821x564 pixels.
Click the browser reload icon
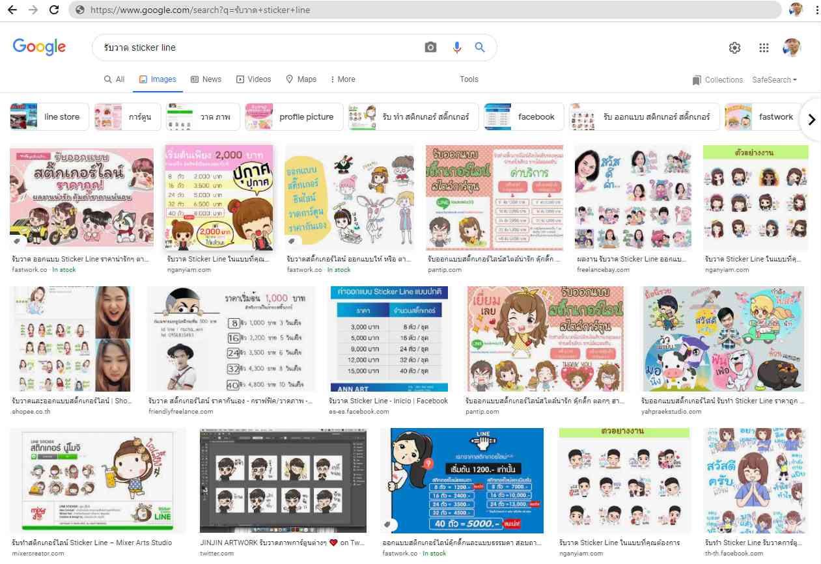[54, 10]
